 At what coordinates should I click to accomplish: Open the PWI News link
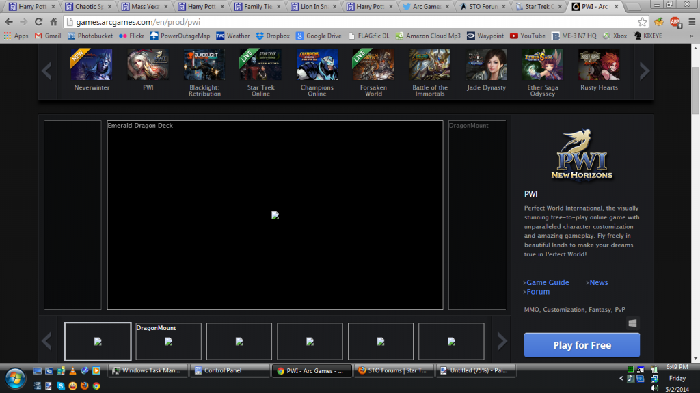tap(598, 282)
